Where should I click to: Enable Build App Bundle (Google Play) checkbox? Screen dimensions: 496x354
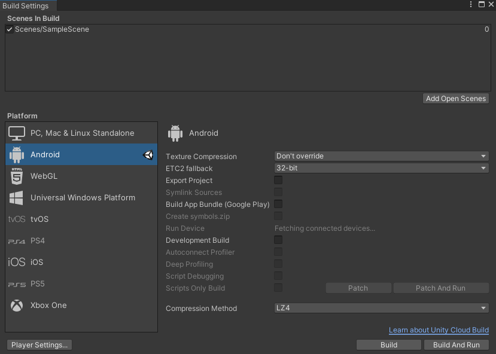(278, 204)
